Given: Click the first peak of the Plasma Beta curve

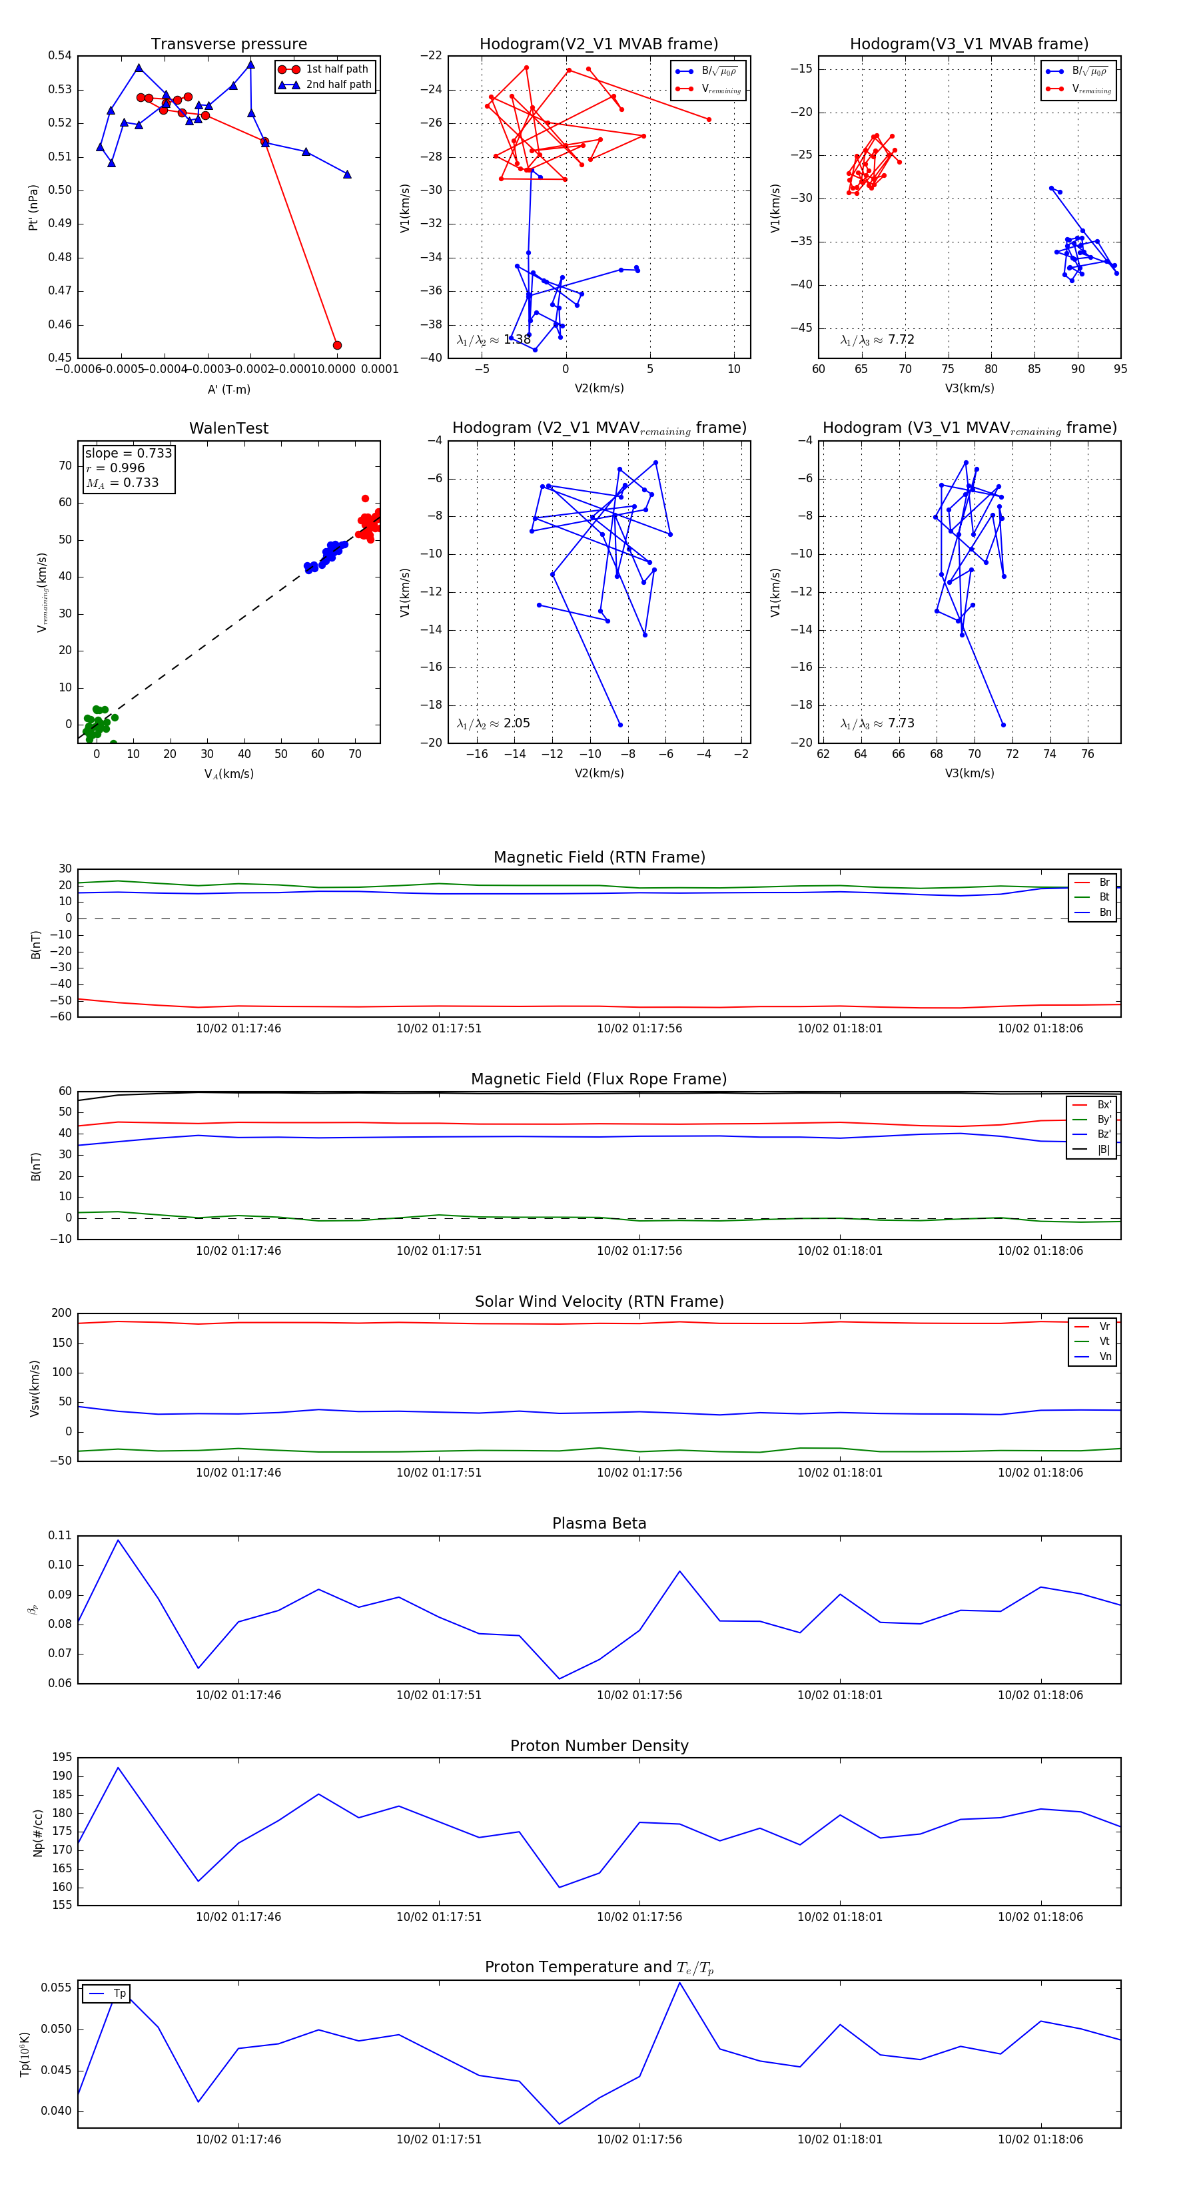Looking at the screenshot, I should tap(118, 1540).
